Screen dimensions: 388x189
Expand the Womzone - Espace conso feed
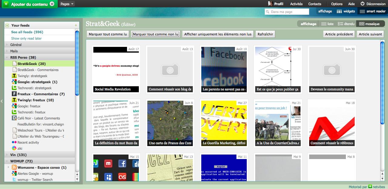coord(8,168)
